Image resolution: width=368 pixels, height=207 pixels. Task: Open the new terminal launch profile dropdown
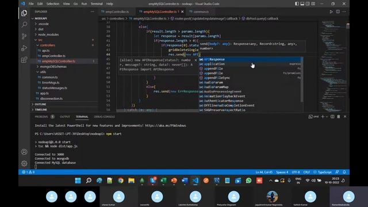327,117
